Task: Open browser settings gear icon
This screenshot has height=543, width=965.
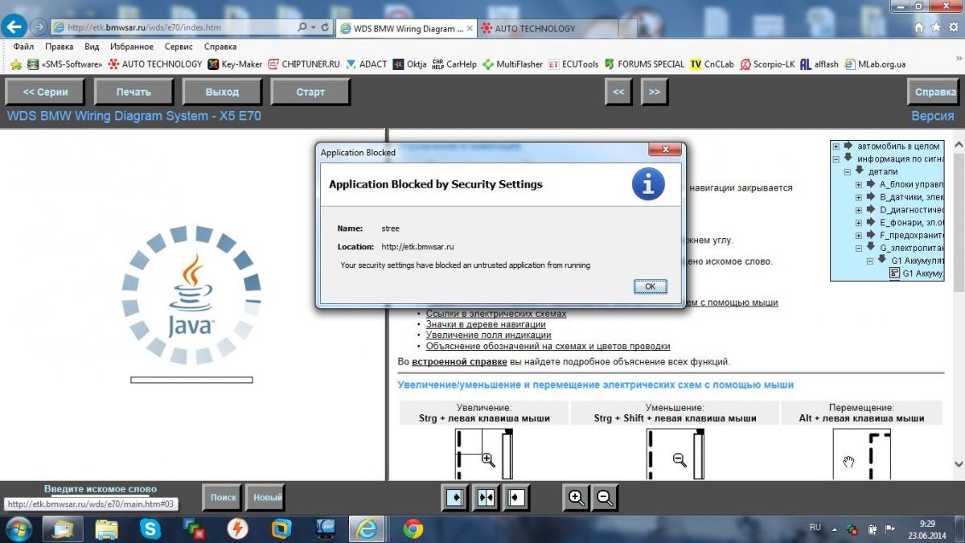Action: click(952, 27)
